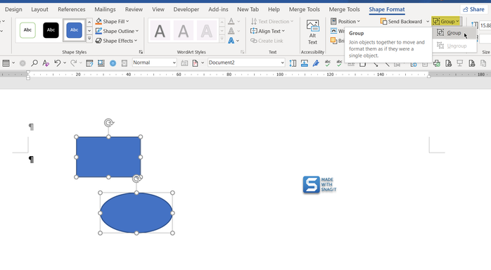Switch to the Design tab

(x=13, y=9)
